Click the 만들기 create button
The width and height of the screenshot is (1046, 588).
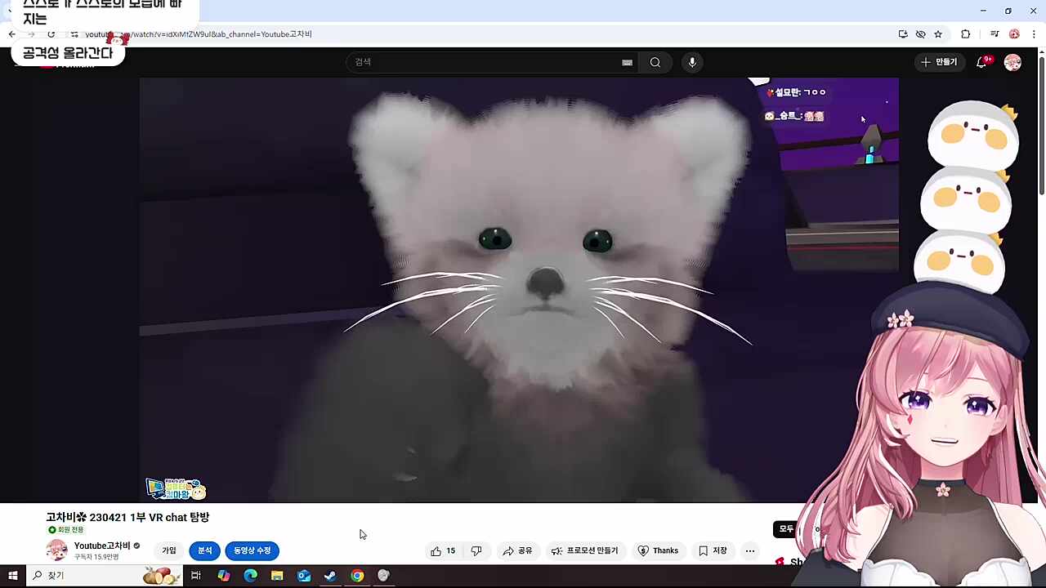pyautogui.click(x=939, y=62)
